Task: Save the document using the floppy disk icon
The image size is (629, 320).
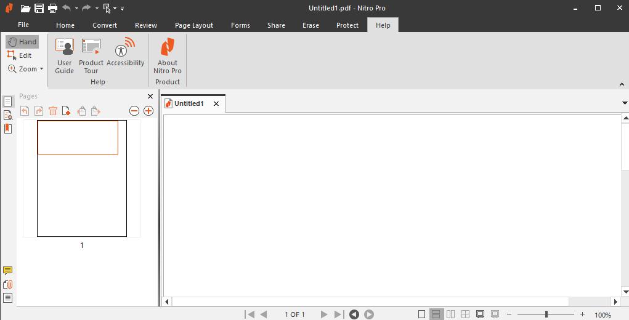Action: click(x=39, y=8)
